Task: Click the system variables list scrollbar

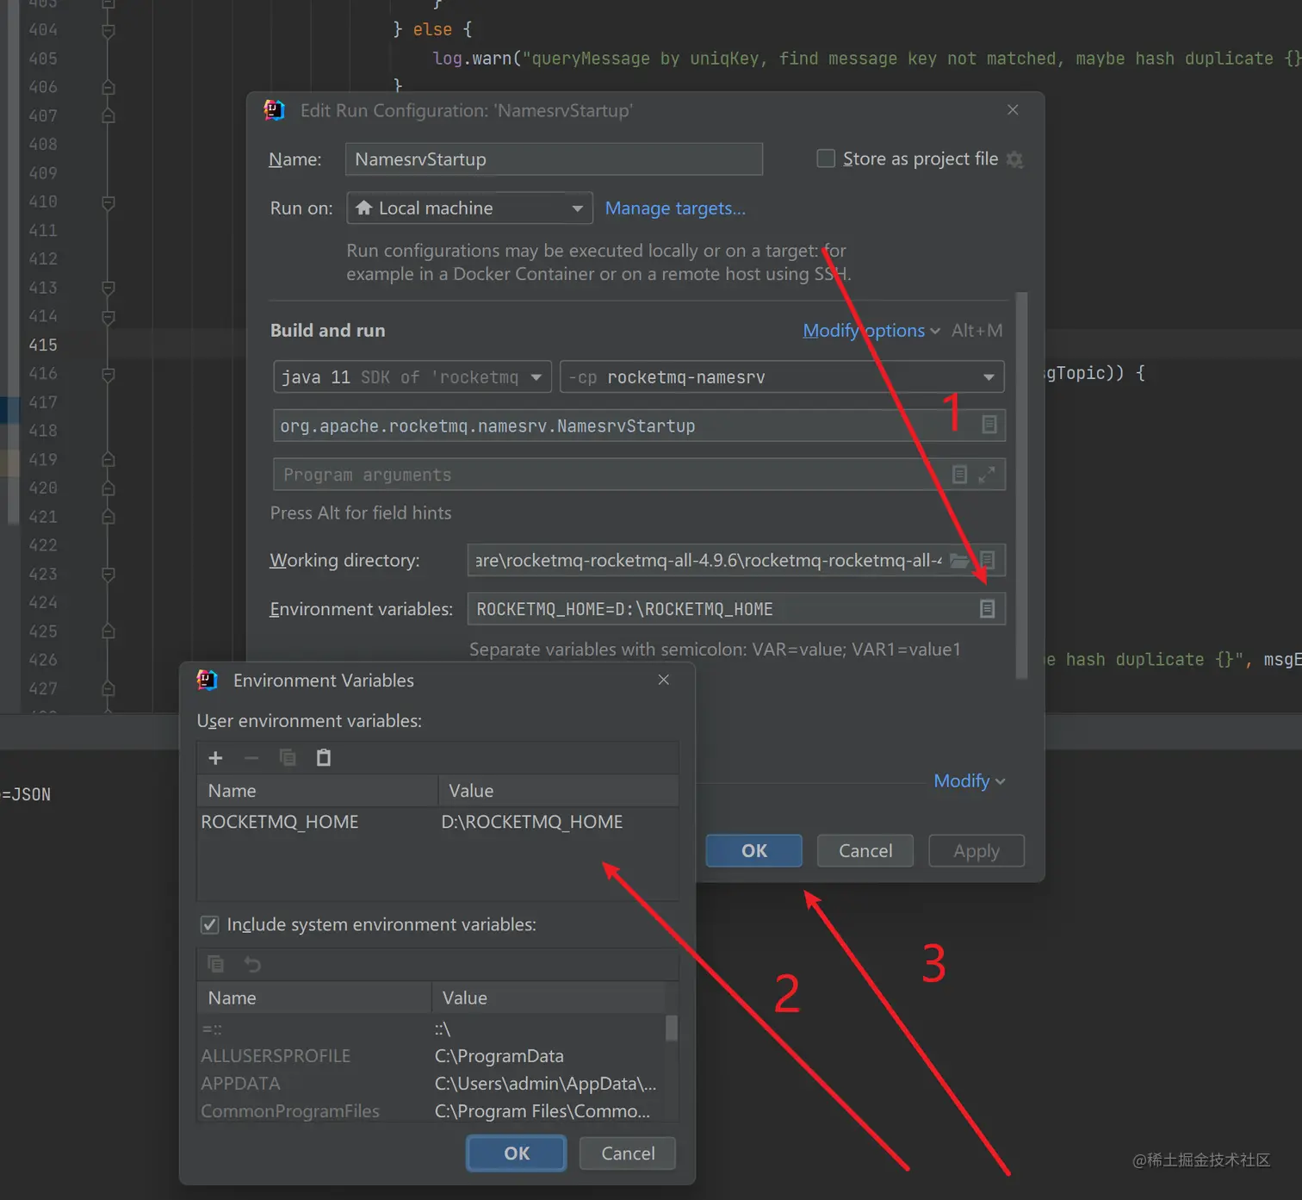Action: (672, 1028)
